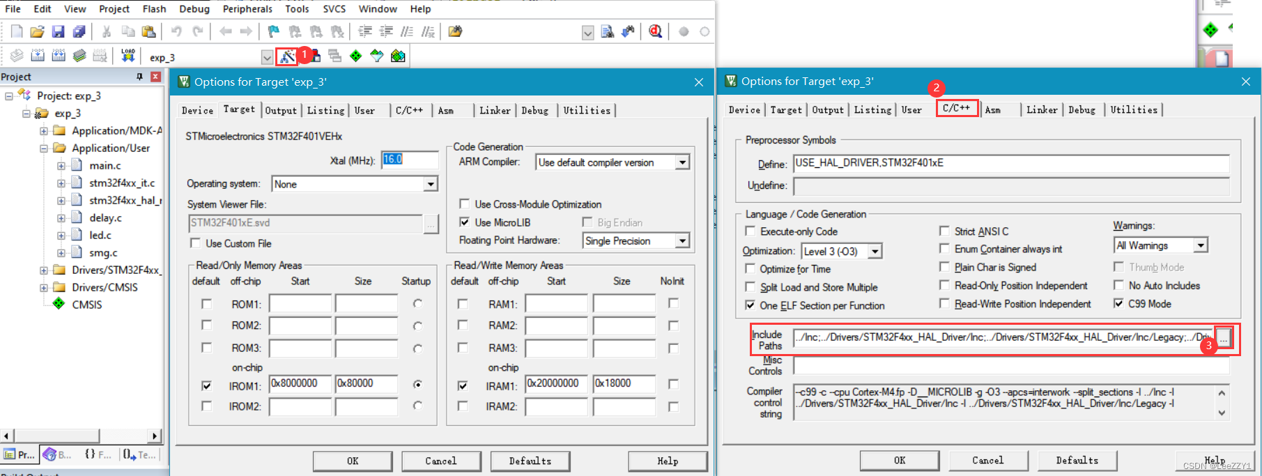Click the Select Software Packs icon

coord(376,56)
